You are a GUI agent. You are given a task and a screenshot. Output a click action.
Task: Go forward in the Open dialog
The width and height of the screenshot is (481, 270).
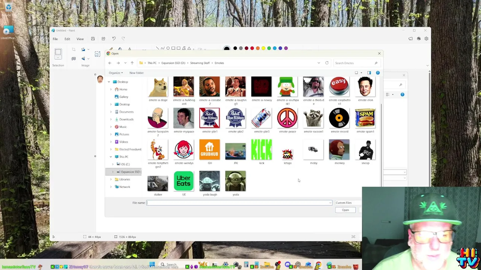(118, 63)
